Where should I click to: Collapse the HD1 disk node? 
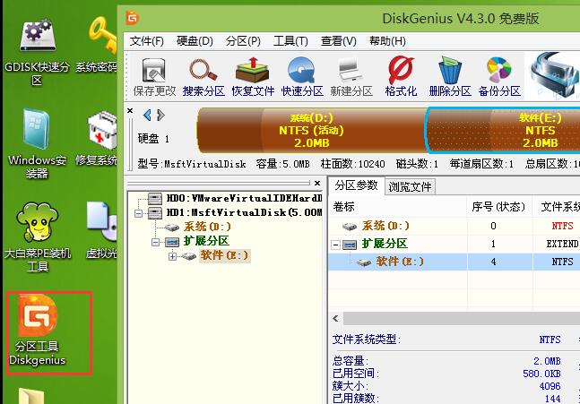[138, 213]
